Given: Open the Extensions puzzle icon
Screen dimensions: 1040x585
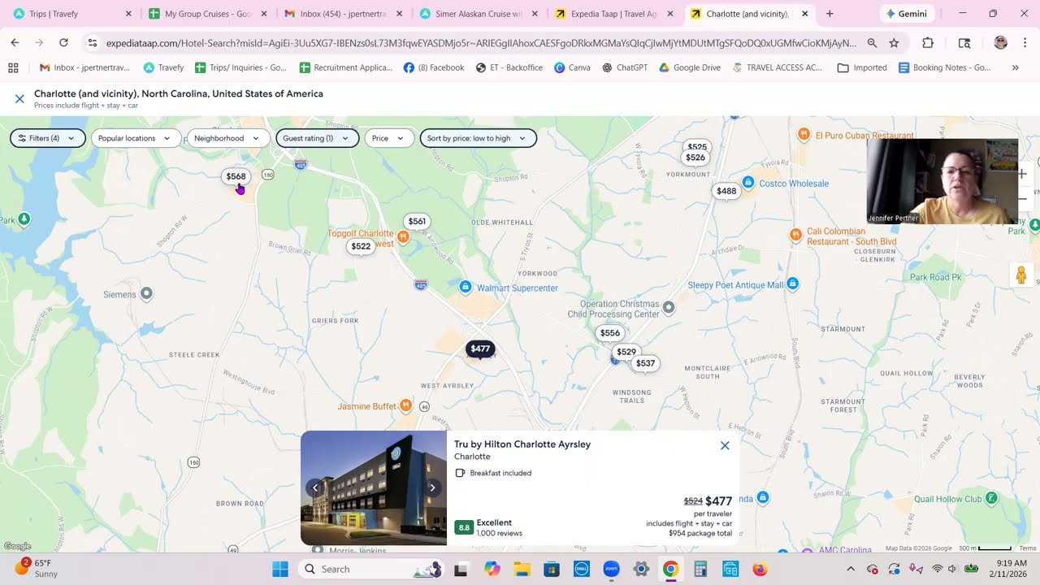Looking at the screenshot, I should [x=928, y=43].
